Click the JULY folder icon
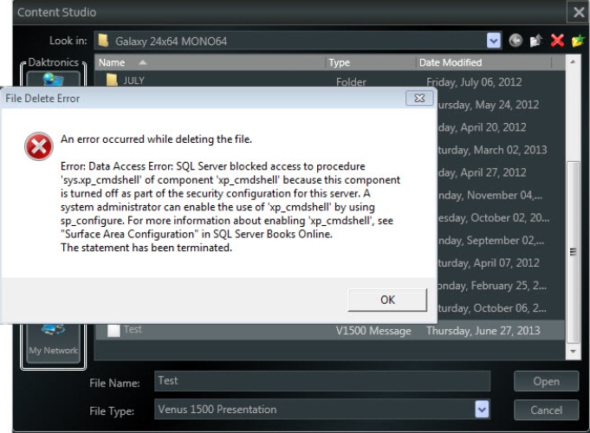 (112, 81)
